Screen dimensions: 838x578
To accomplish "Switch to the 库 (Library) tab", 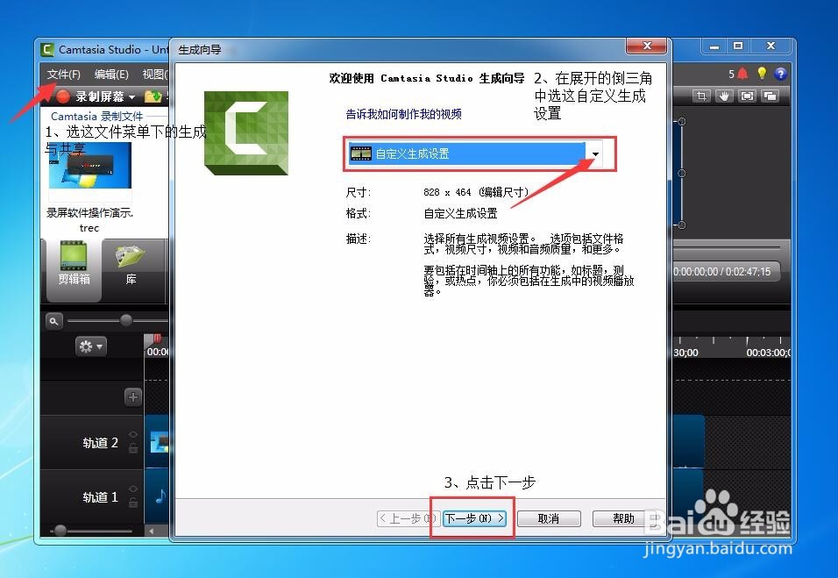I will 131,264.
